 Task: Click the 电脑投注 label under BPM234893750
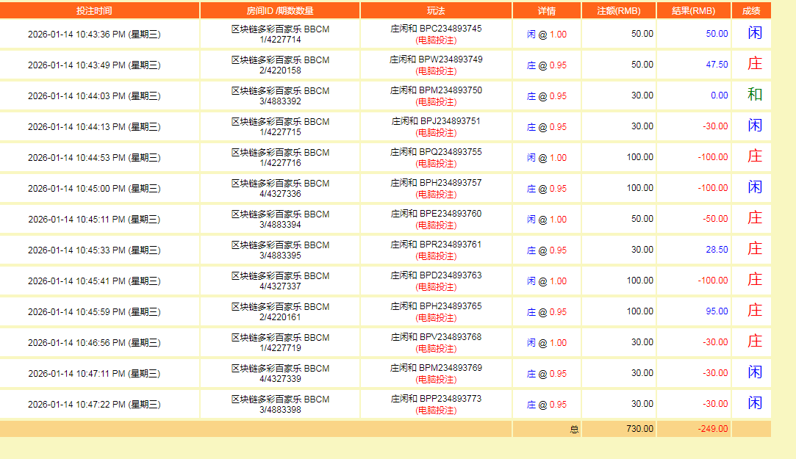pyautogui.click(x=436, y=102)
